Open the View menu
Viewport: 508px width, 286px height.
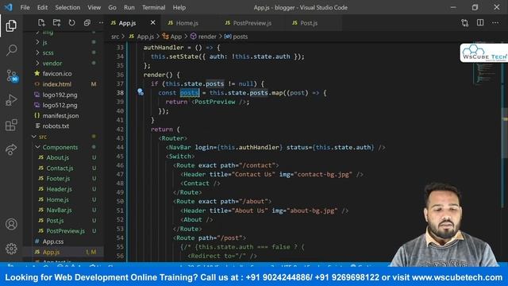coord(94,7)
